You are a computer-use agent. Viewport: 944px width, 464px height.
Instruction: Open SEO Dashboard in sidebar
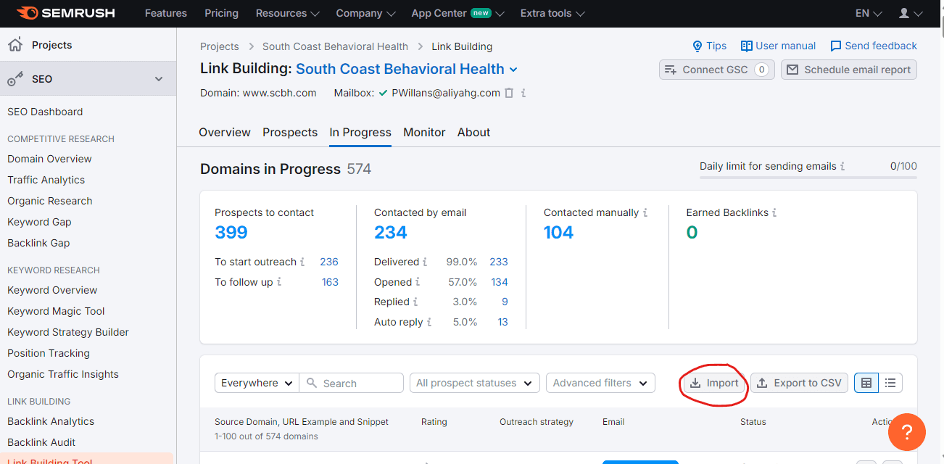[45, 112]
